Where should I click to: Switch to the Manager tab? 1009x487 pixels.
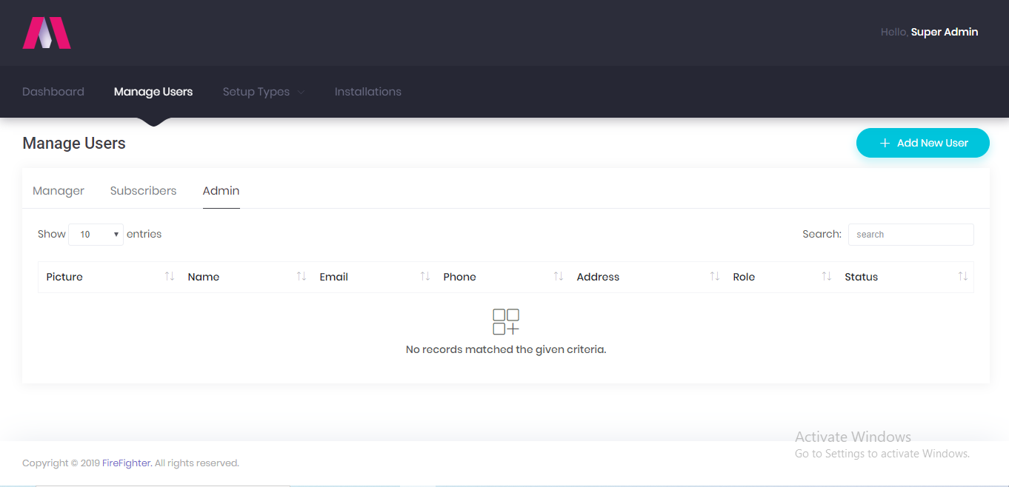click(x=59, y=190)
